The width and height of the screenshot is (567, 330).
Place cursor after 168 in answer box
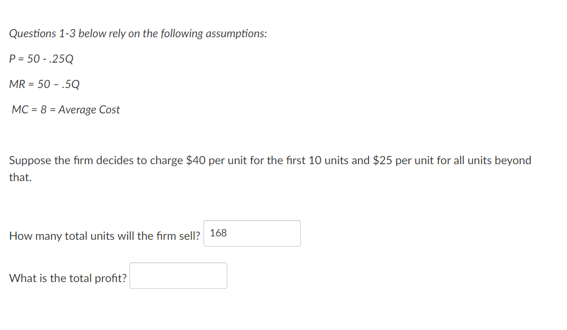(227, 233)
